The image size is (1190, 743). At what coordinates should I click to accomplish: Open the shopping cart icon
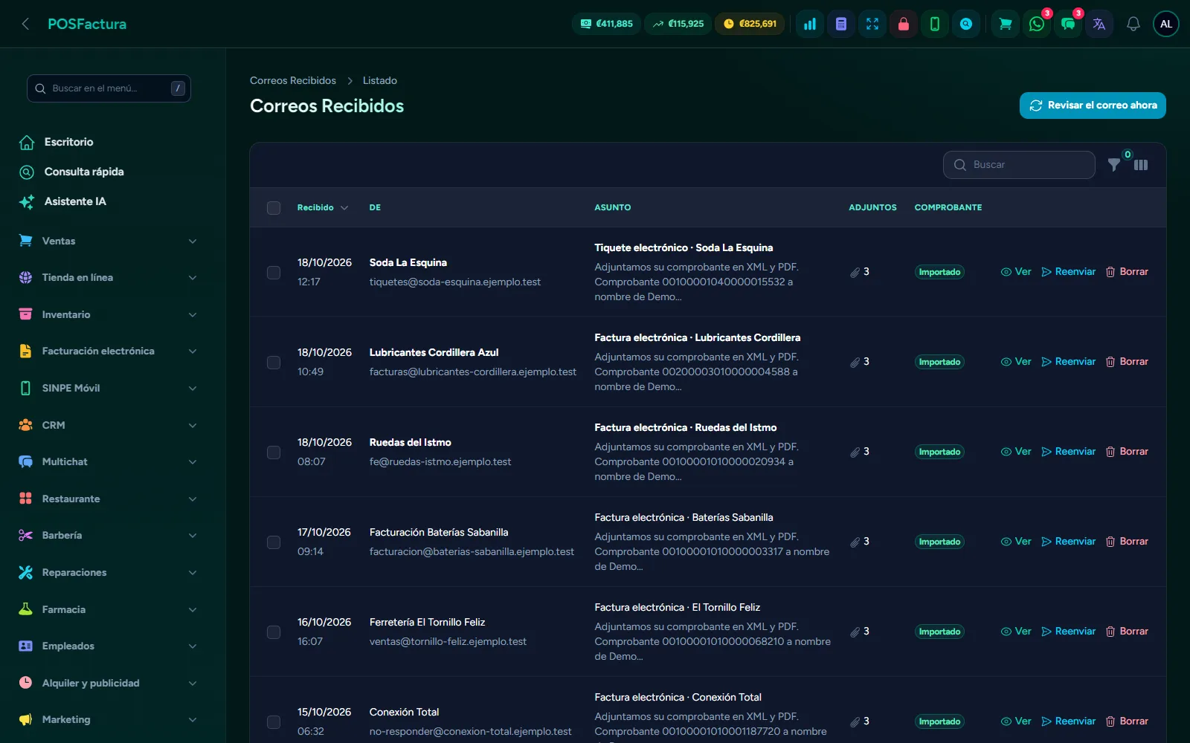(1006, 24)
